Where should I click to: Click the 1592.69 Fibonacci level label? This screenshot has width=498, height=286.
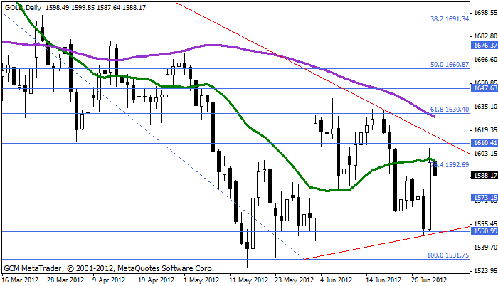click(451, 165)
